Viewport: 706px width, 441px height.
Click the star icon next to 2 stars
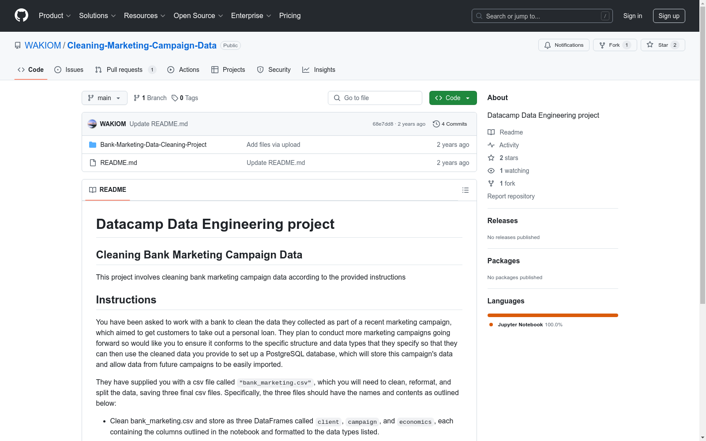click(491, 158)
